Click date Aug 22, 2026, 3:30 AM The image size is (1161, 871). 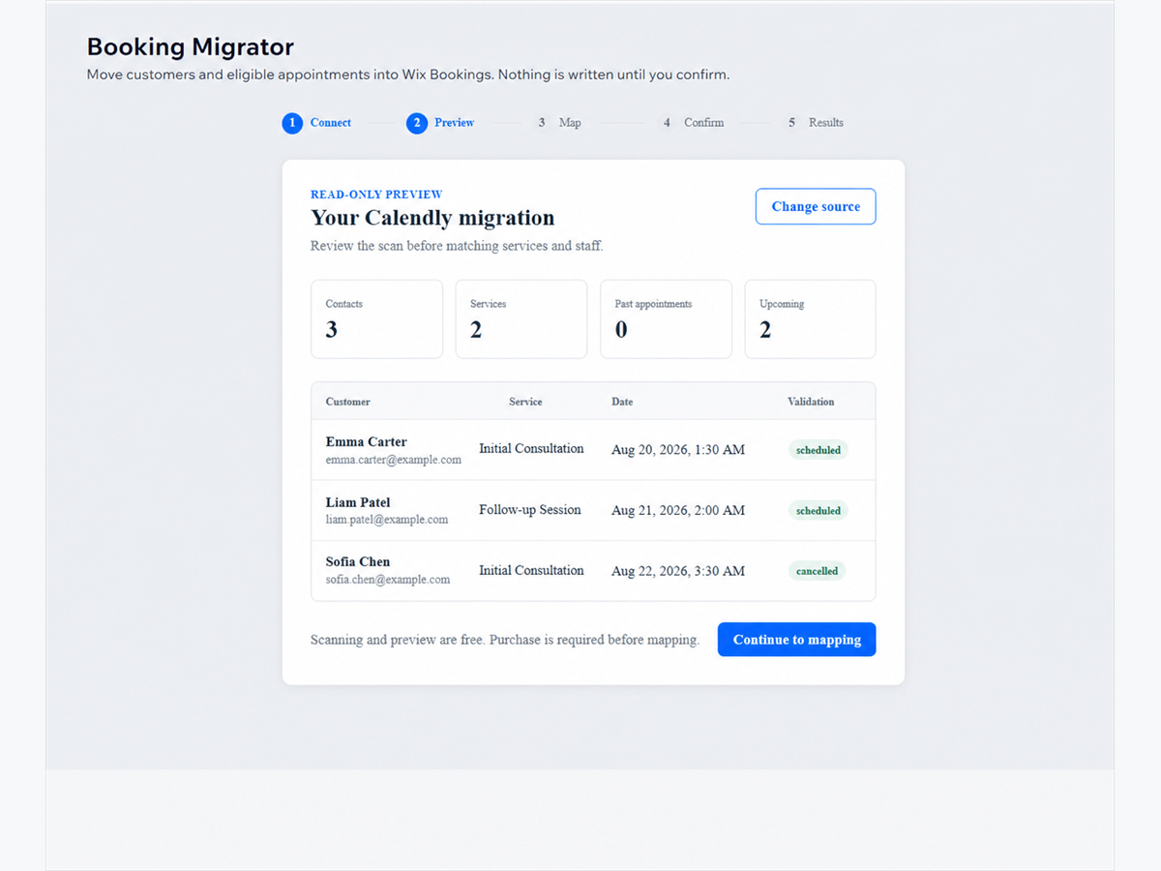tap(678, 571)
